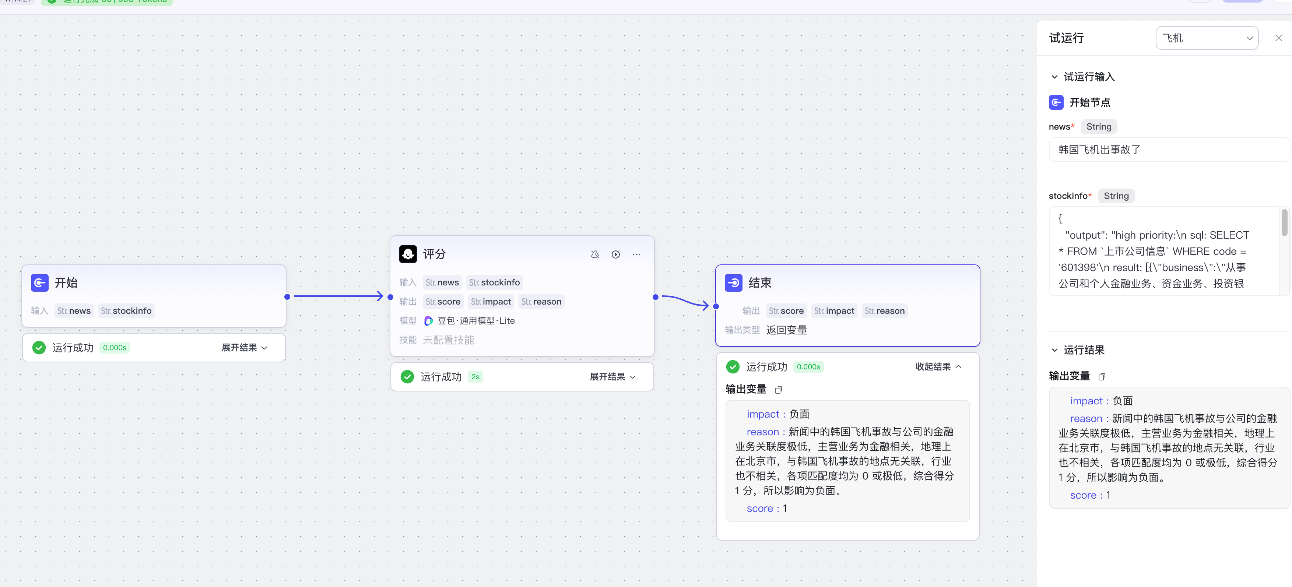Click impact output tag in 评分 node
The image size is (1292, 587).
pyautogui.click(x=491, y=302)
